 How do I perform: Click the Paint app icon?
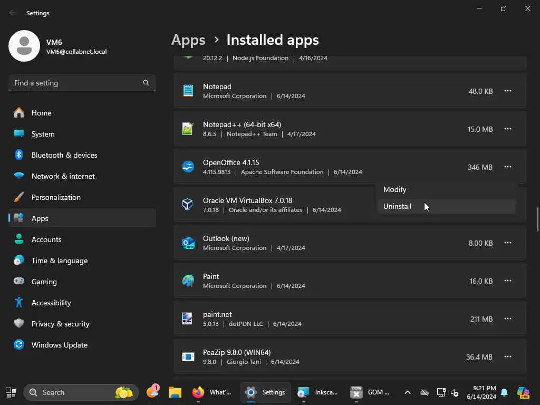(188, 281)
